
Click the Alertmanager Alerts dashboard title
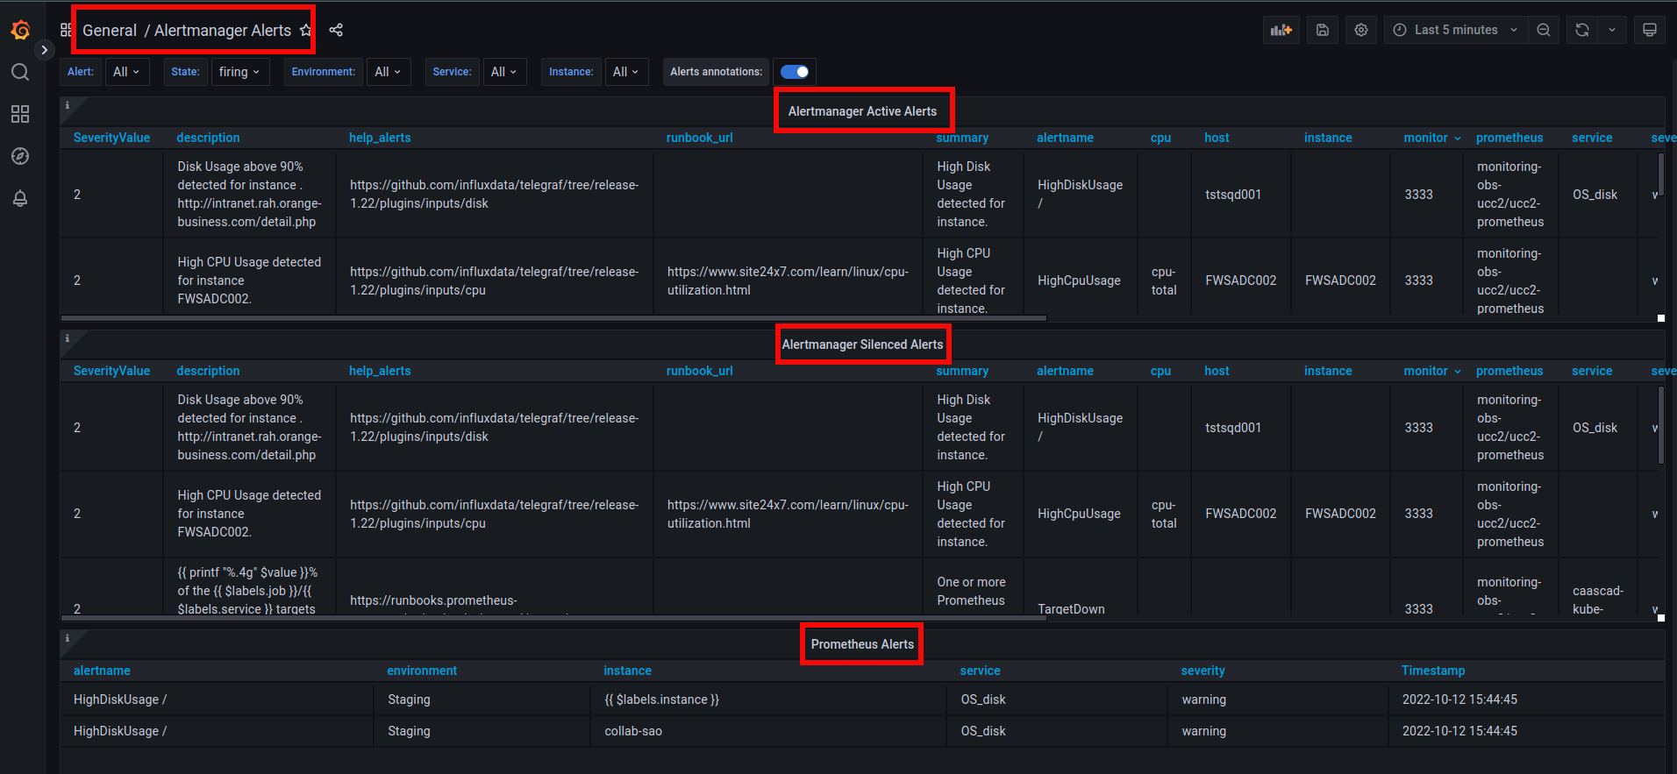pyautogui.click(x=223, y=31)
